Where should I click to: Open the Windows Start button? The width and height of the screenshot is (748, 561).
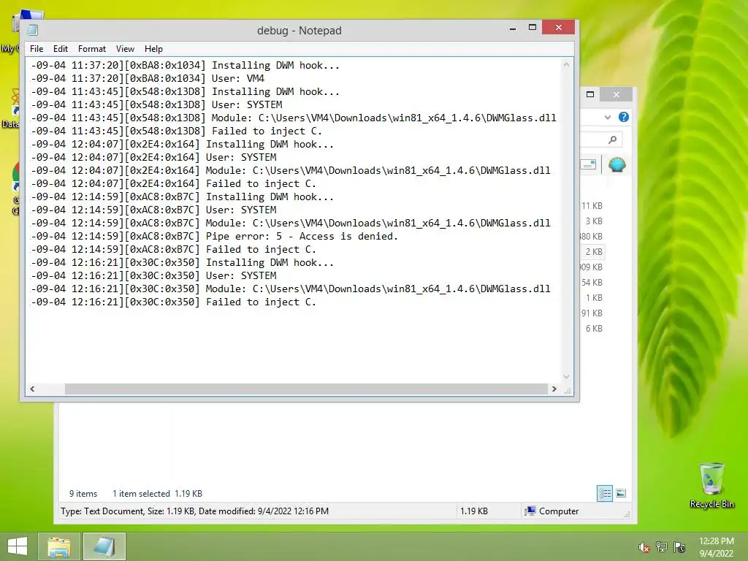click(18, 546)
